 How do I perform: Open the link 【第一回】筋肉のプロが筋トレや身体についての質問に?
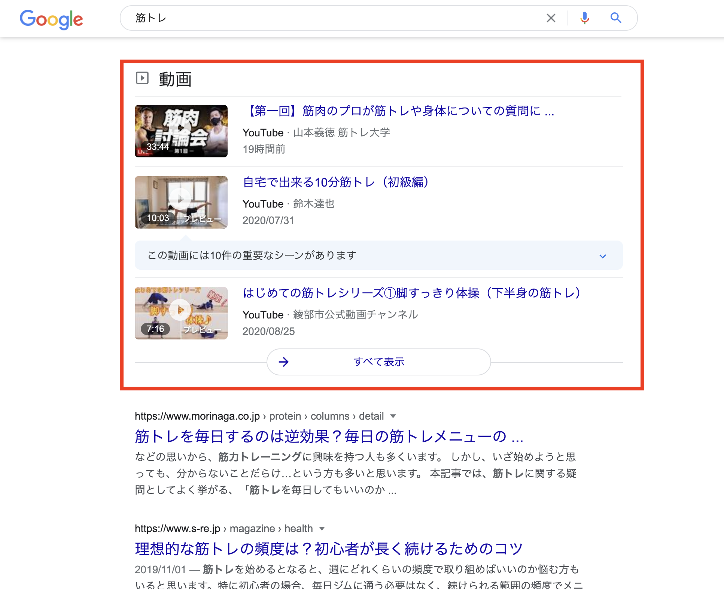tap(398, 111)
